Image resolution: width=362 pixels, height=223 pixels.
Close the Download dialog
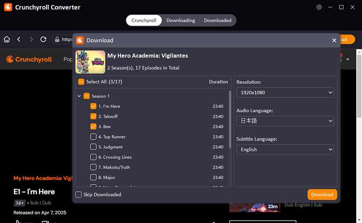(x=334, y=40)
